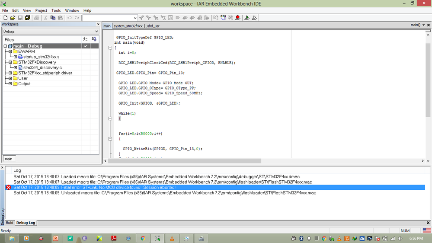Click the Find Previous toolbar icon
The height and width of the screenshot is (243, 432).
(141, 18)
